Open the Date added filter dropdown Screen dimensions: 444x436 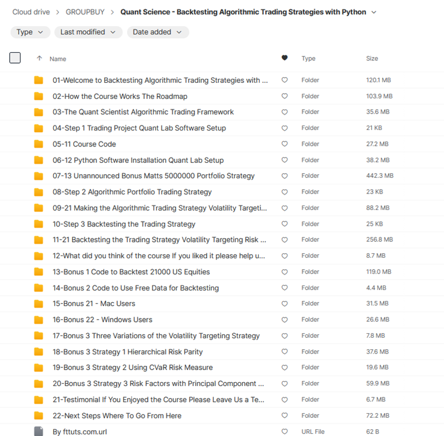pyautogui.click(x=158, y=32)
